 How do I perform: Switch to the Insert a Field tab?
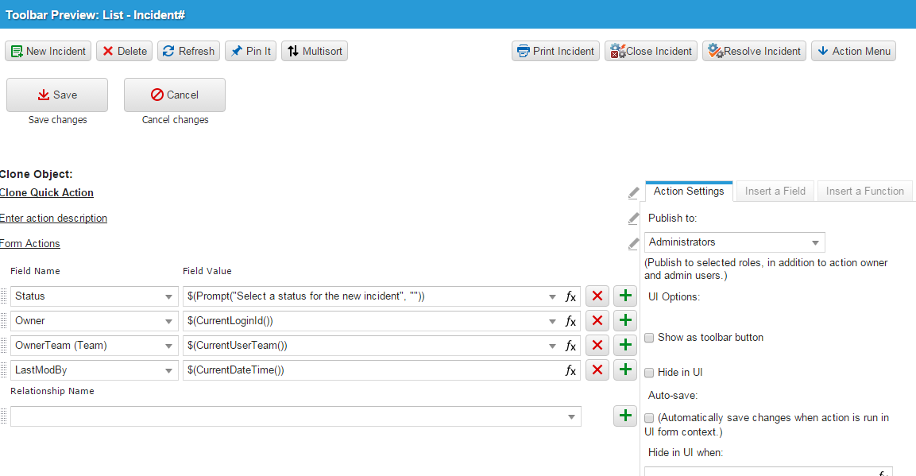tap(775, 192)
